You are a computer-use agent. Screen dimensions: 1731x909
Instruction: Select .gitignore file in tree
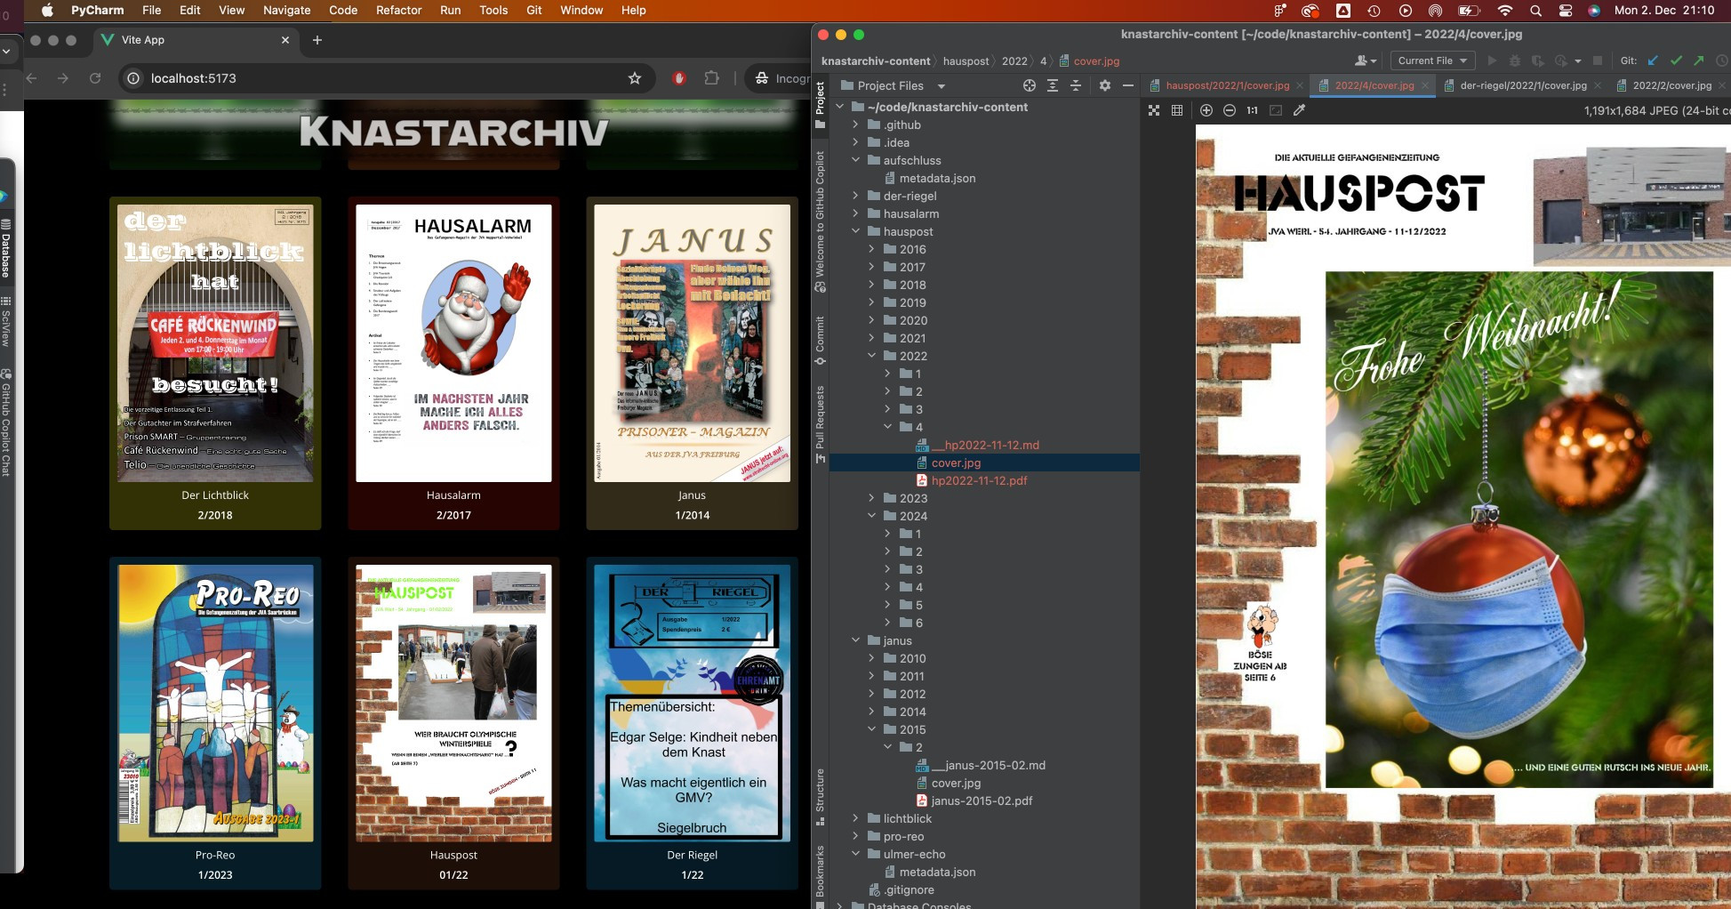(x=908, y=889)
